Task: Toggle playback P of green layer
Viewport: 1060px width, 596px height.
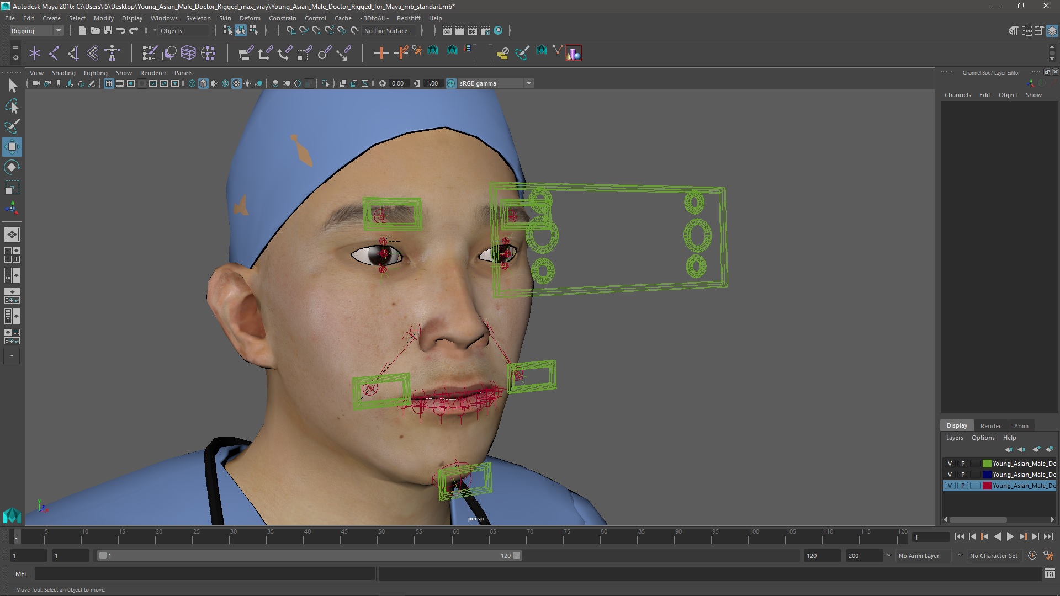Action: [x=963, y=464]
